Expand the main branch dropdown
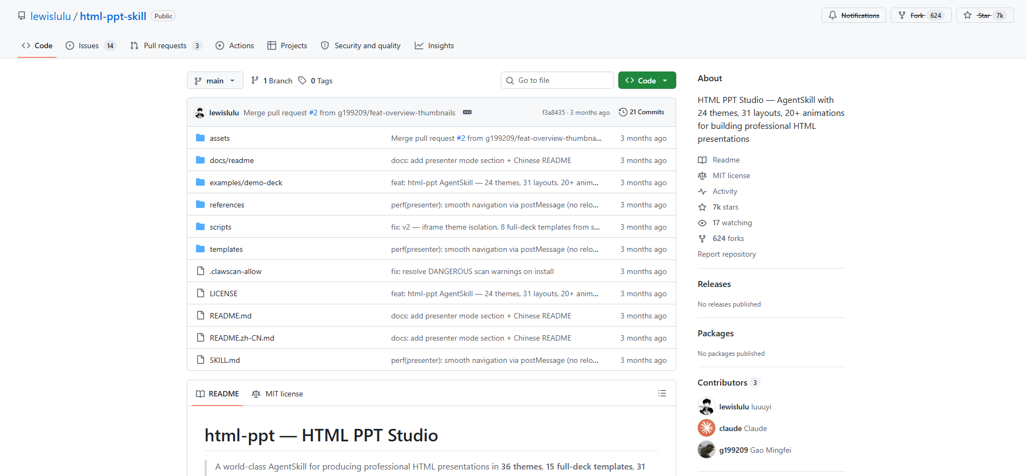 [215, 80]
